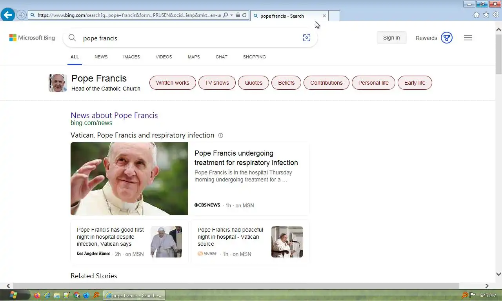The height and width of the screenshot is (301, 502).
Task: Click the vertical scrollbar down arrow
Action: (498, 274)
